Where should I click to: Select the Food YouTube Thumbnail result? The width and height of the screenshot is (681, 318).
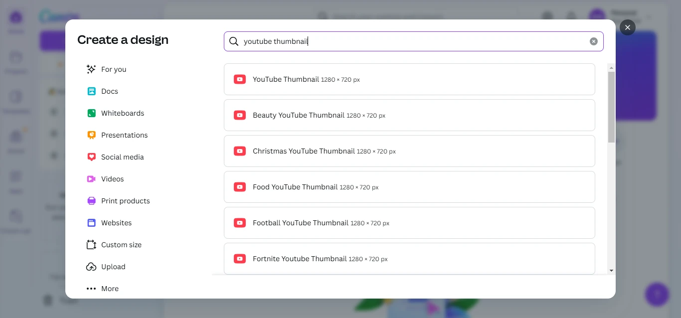click(409, 187)
